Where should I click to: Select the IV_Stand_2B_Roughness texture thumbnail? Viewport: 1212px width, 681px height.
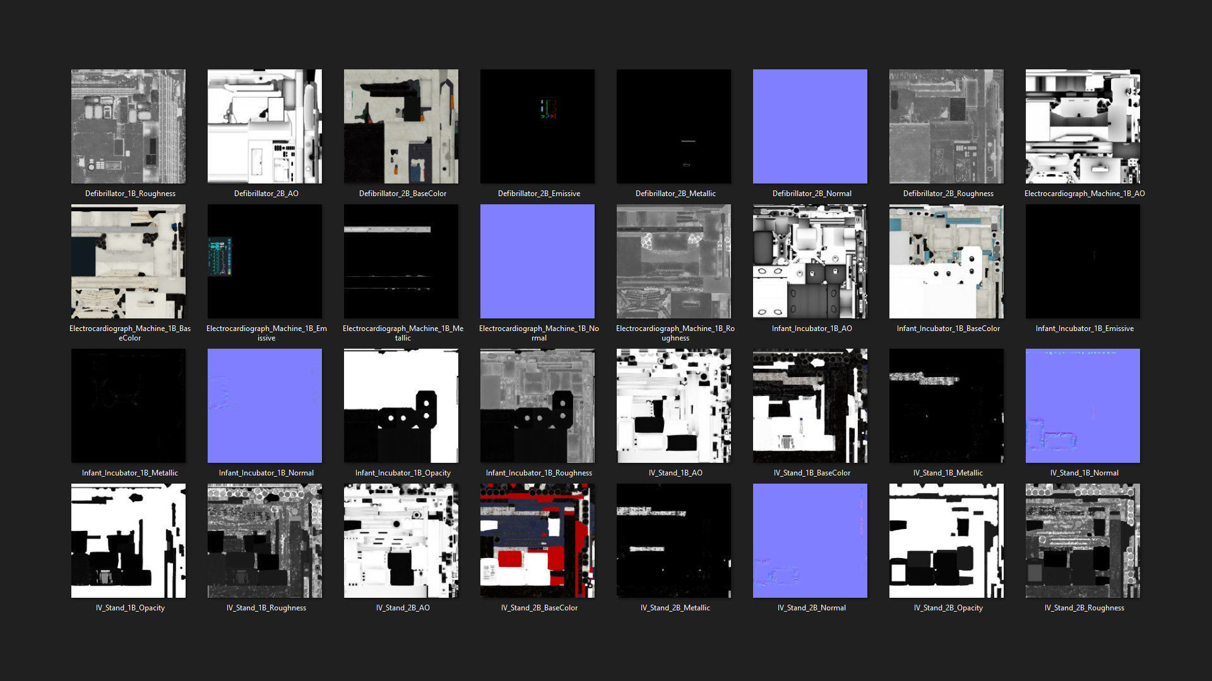pyautogui.click(x=1083, y=540)
